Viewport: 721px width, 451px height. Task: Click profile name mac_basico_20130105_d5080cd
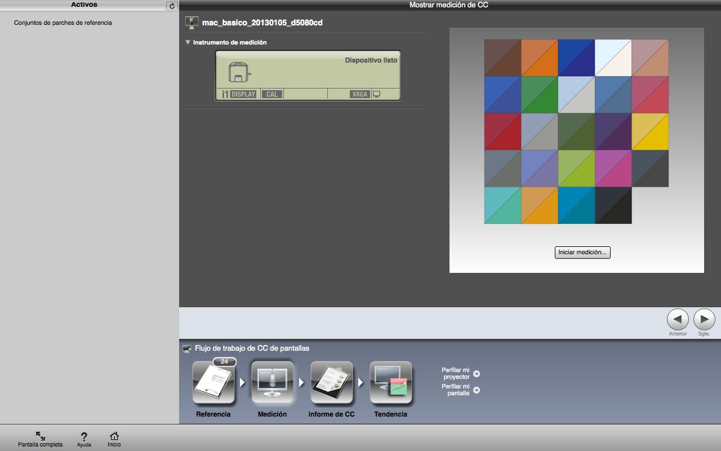click(x=262, y=23)
